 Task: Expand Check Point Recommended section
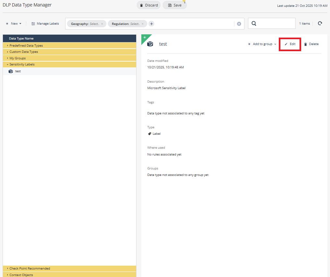(29, 269)
